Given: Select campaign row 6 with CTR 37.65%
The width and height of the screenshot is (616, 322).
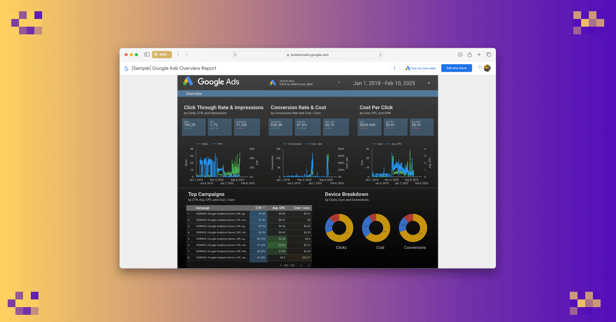Looking at the screenshot, I should coord(249,245).
